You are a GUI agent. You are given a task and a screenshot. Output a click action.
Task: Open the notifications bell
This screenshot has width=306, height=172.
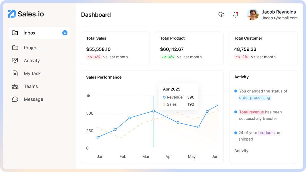point(235,15)
